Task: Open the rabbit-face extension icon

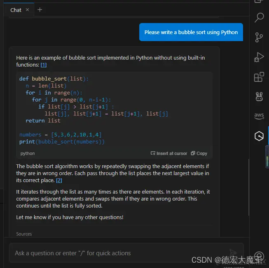Action: click(259, 97)
